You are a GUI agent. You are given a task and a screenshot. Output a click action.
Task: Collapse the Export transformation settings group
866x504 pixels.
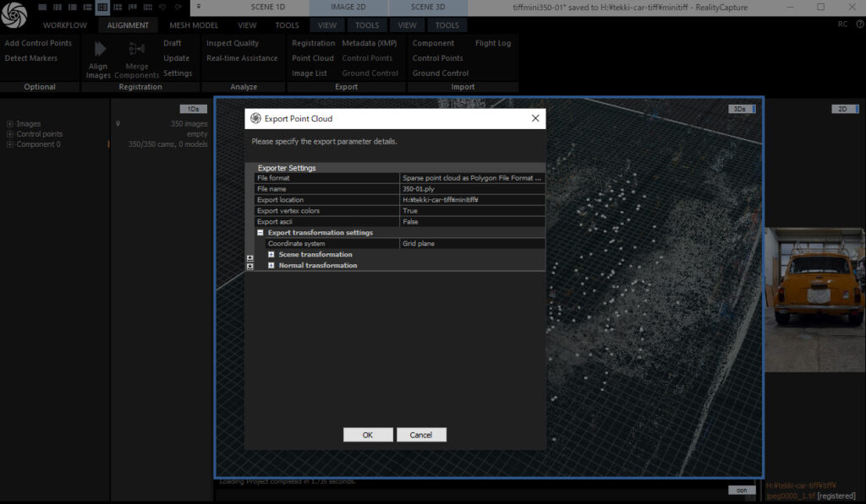tap(260, 233)
